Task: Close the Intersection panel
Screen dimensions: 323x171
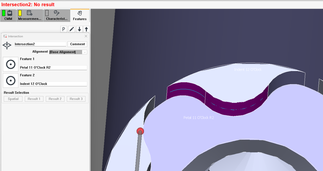Action: [86, 36]
